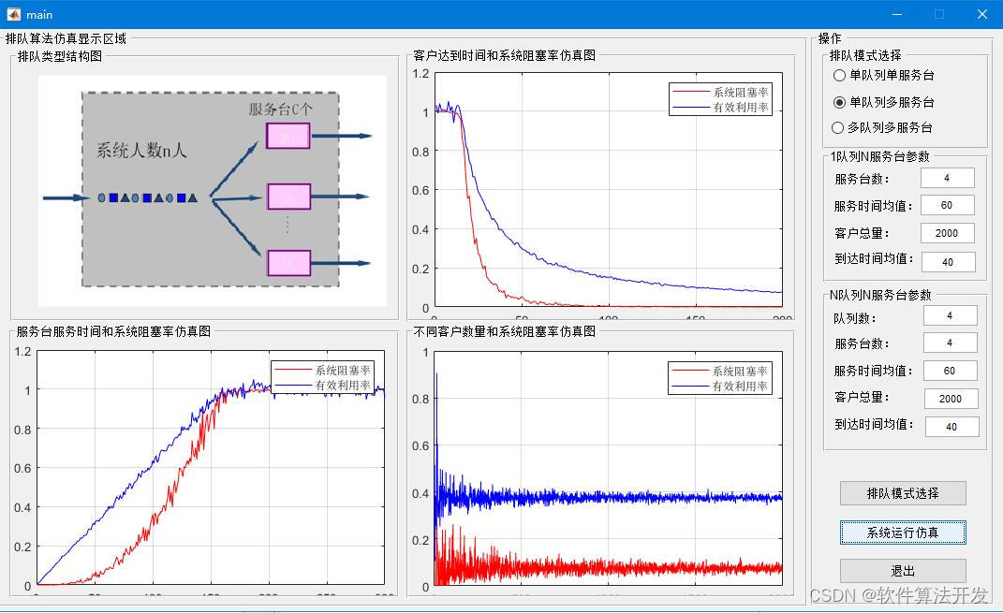This screenshot has width=1003, height=613.
Task: Click the 排队类型结构图 panel title
Action: tap(60, 56)
